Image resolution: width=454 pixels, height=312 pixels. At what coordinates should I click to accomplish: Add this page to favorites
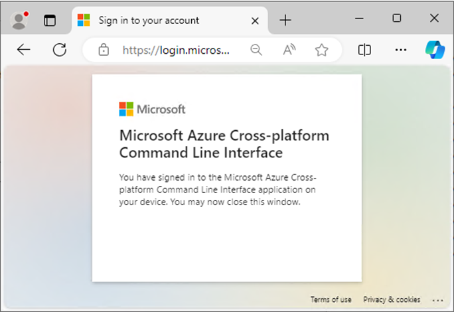[x=321, y=50]
